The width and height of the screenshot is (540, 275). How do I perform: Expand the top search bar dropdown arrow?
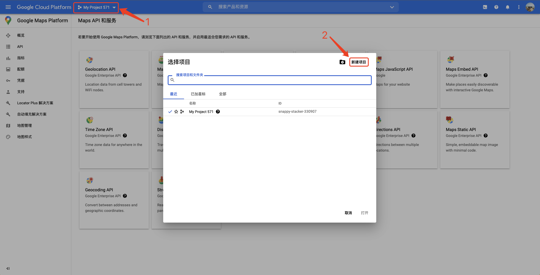pyautogui.click(x=392, y=7)
